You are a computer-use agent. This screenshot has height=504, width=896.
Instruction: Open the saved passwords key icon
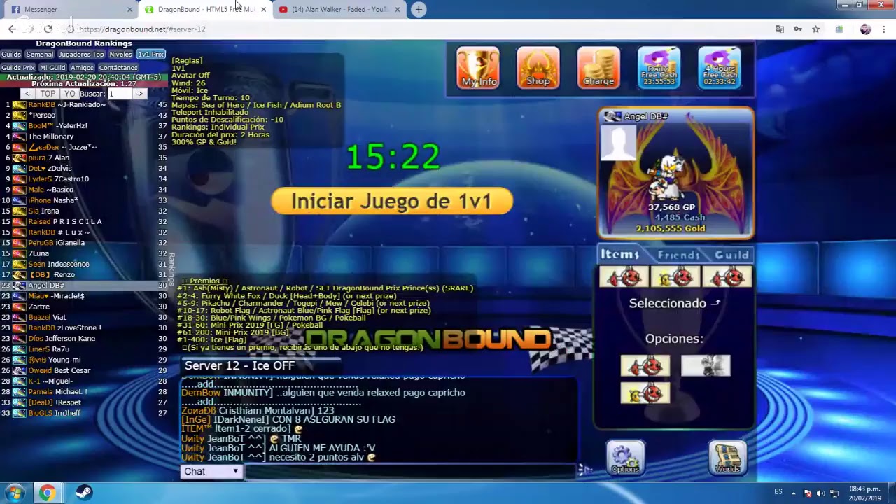click(797, 29)
